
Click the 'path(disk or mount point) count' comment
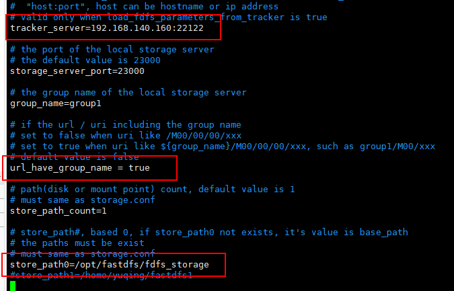[153, 189]
